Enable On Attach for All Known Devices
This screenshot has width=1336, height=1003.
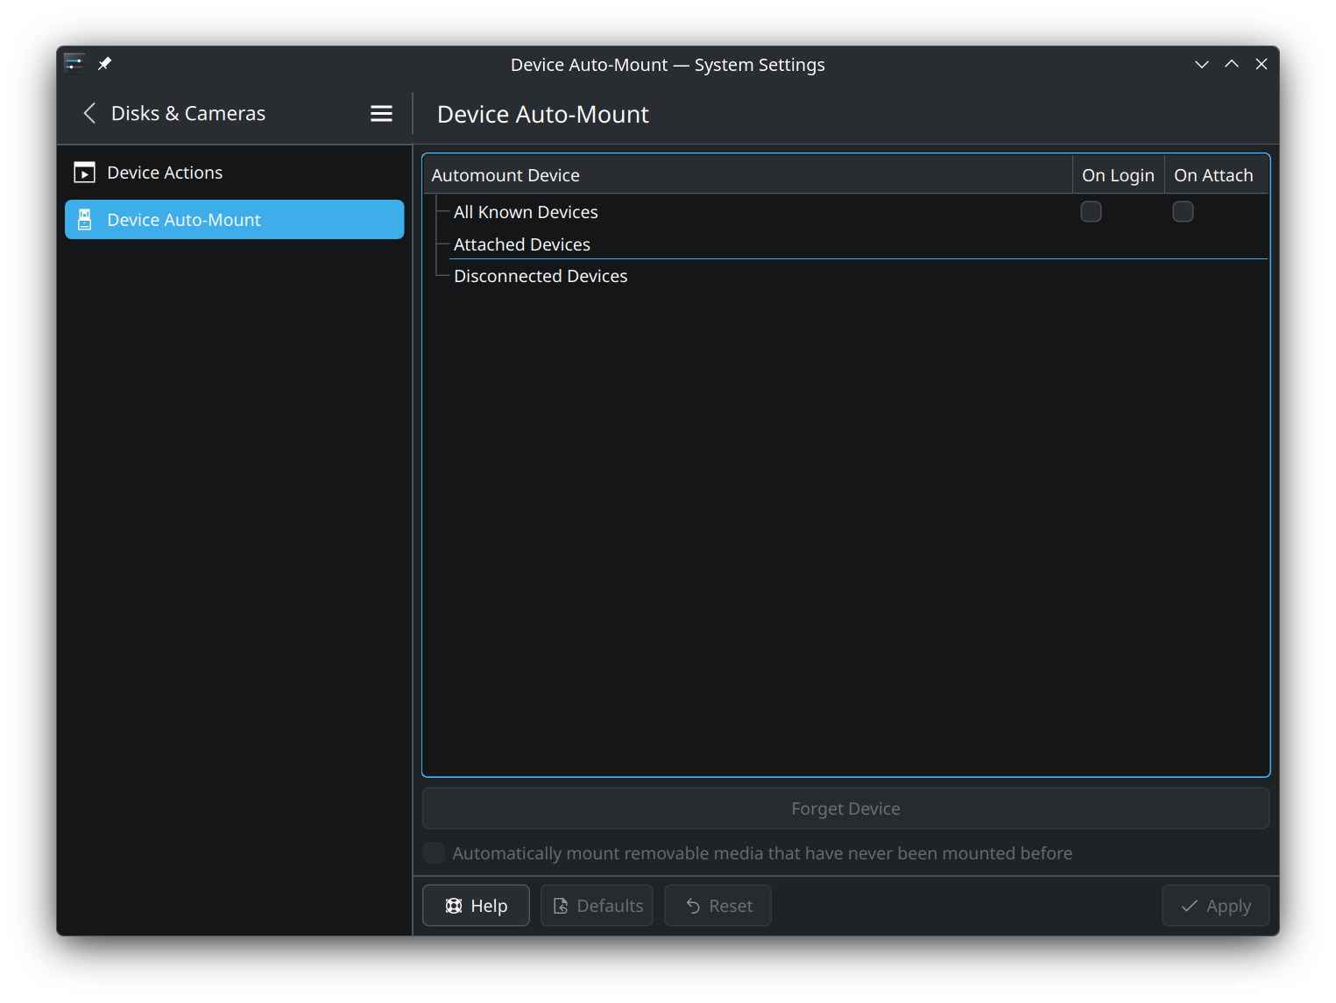point(1183,212)
